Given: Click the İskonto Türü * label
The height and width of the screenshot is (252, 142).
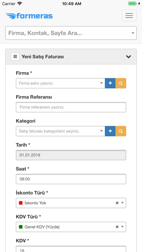Looking at the screenshot, I should coord(32,193).
